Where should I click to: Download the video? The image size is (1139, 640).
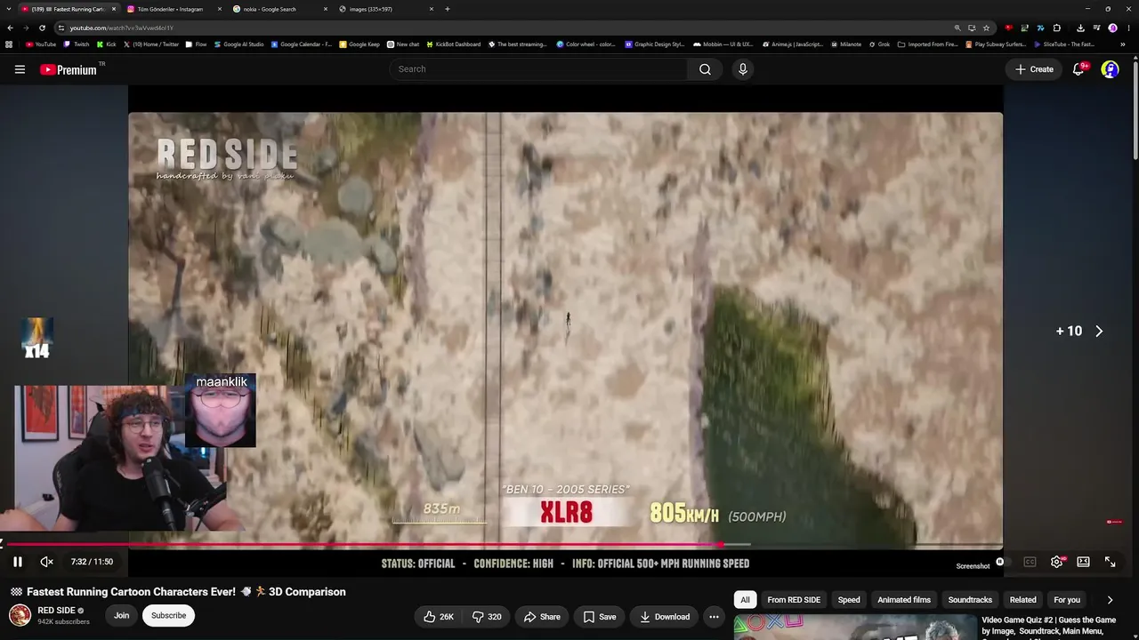coord(665,617)
